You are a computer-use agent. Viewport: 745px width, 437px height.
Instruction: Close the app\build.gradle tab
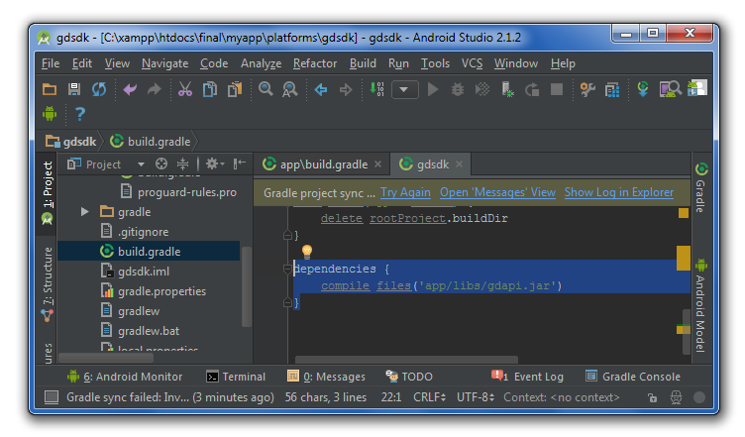tap(377, 164)
